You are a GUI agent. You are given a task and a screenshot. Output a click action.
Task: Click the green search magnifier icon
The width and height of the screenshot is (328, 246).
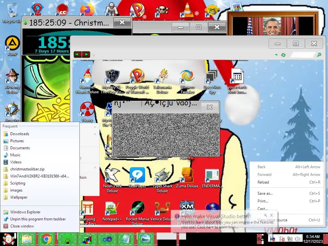pyautogui.click(x=319, y=55)
